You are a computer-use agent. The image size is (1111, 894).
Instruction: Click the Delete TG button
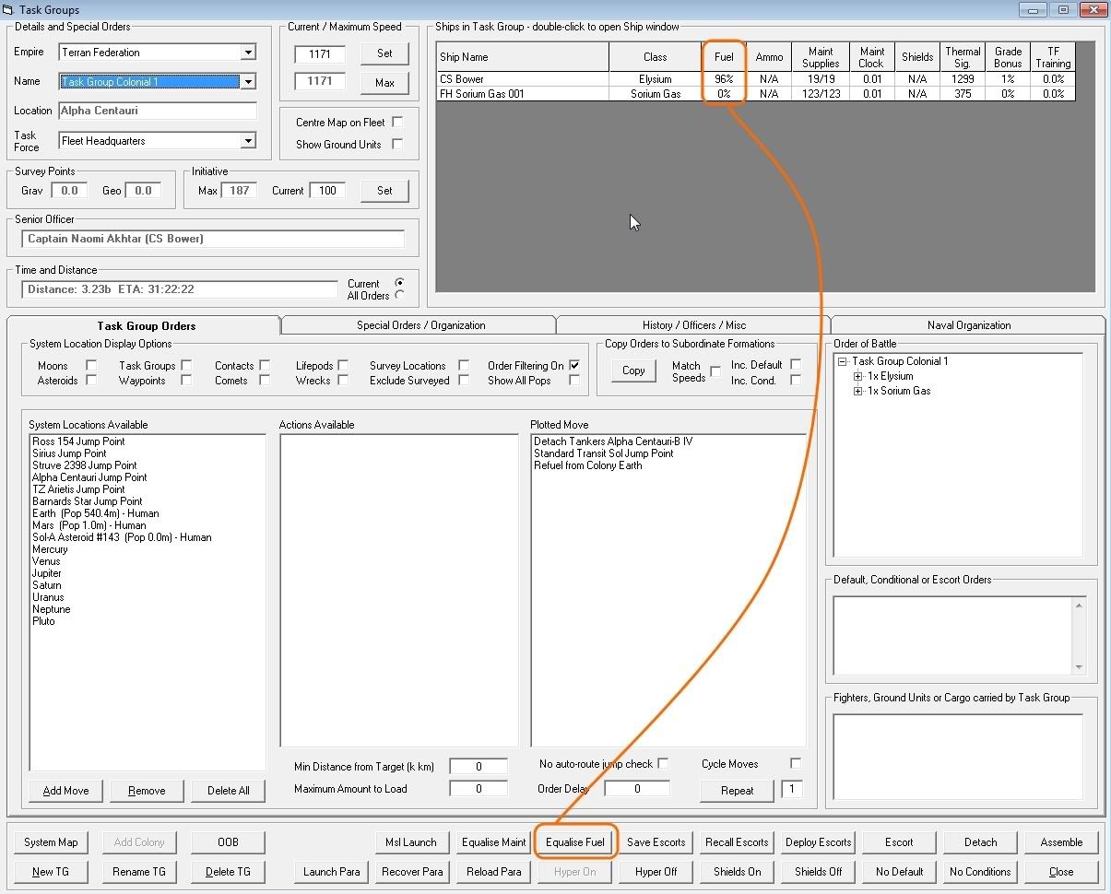click(228, 871)
